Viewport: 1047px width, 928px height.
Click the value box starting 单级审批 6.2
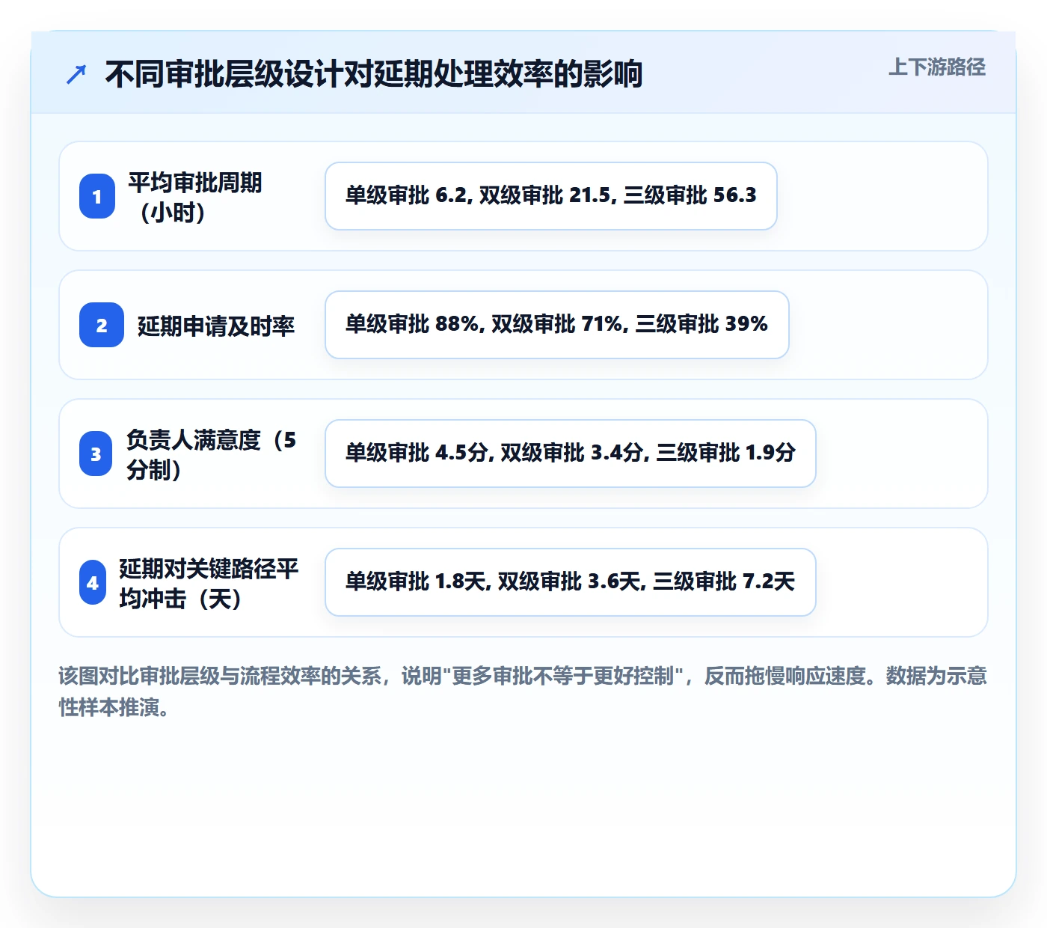pos(551,196)
